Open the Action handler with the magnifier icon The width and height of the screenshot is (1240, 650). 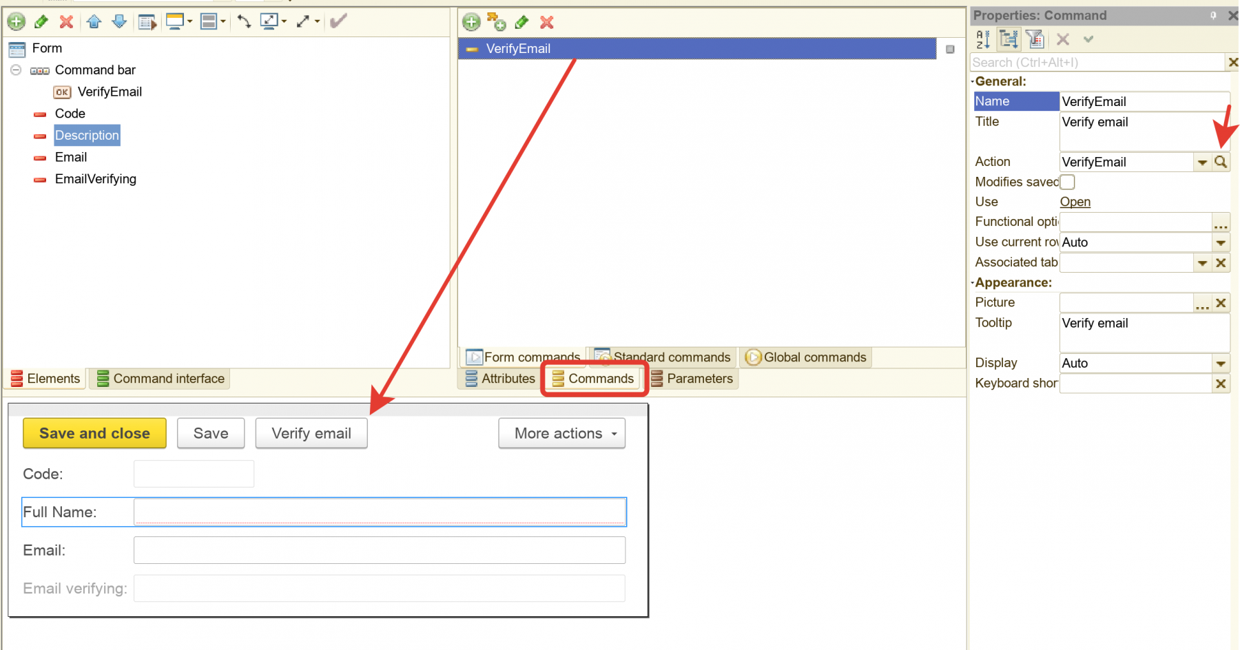(x=1221, y=162)
